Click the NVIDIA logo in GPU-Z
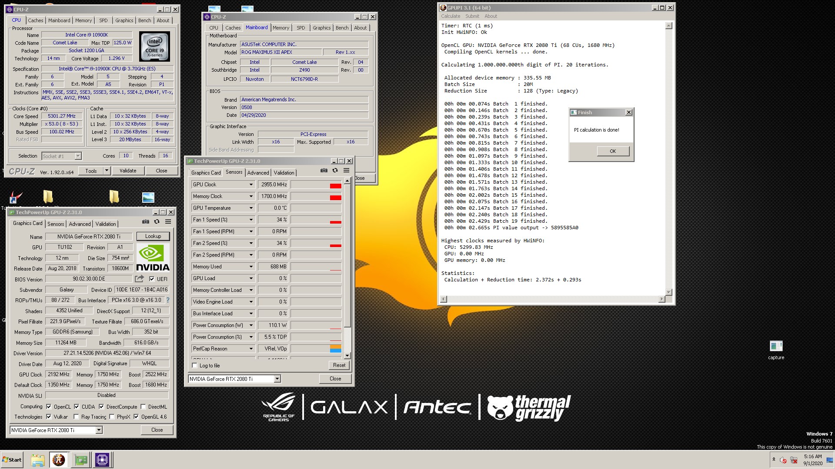The width and height of the screenshot is (835, 469). coord(153,258)
